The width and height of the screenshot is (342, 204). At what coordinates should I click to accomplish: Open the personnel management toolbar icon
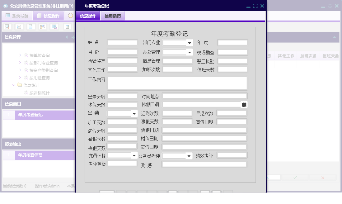coord(42,27)
